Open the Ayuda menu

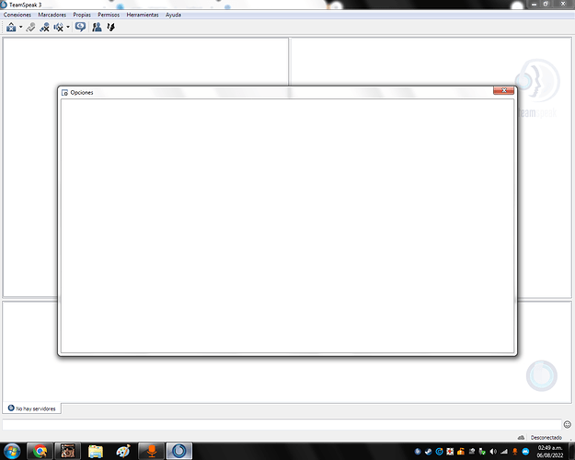(x=173, y=15)
